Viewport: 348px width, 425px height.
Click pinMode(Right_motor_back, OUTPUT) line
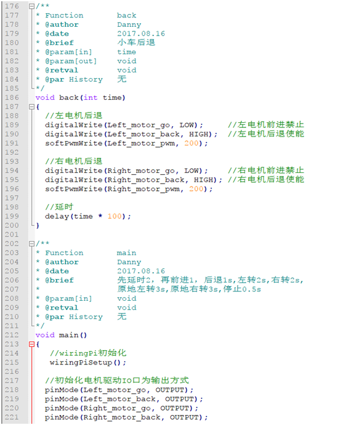pos(127,417)
